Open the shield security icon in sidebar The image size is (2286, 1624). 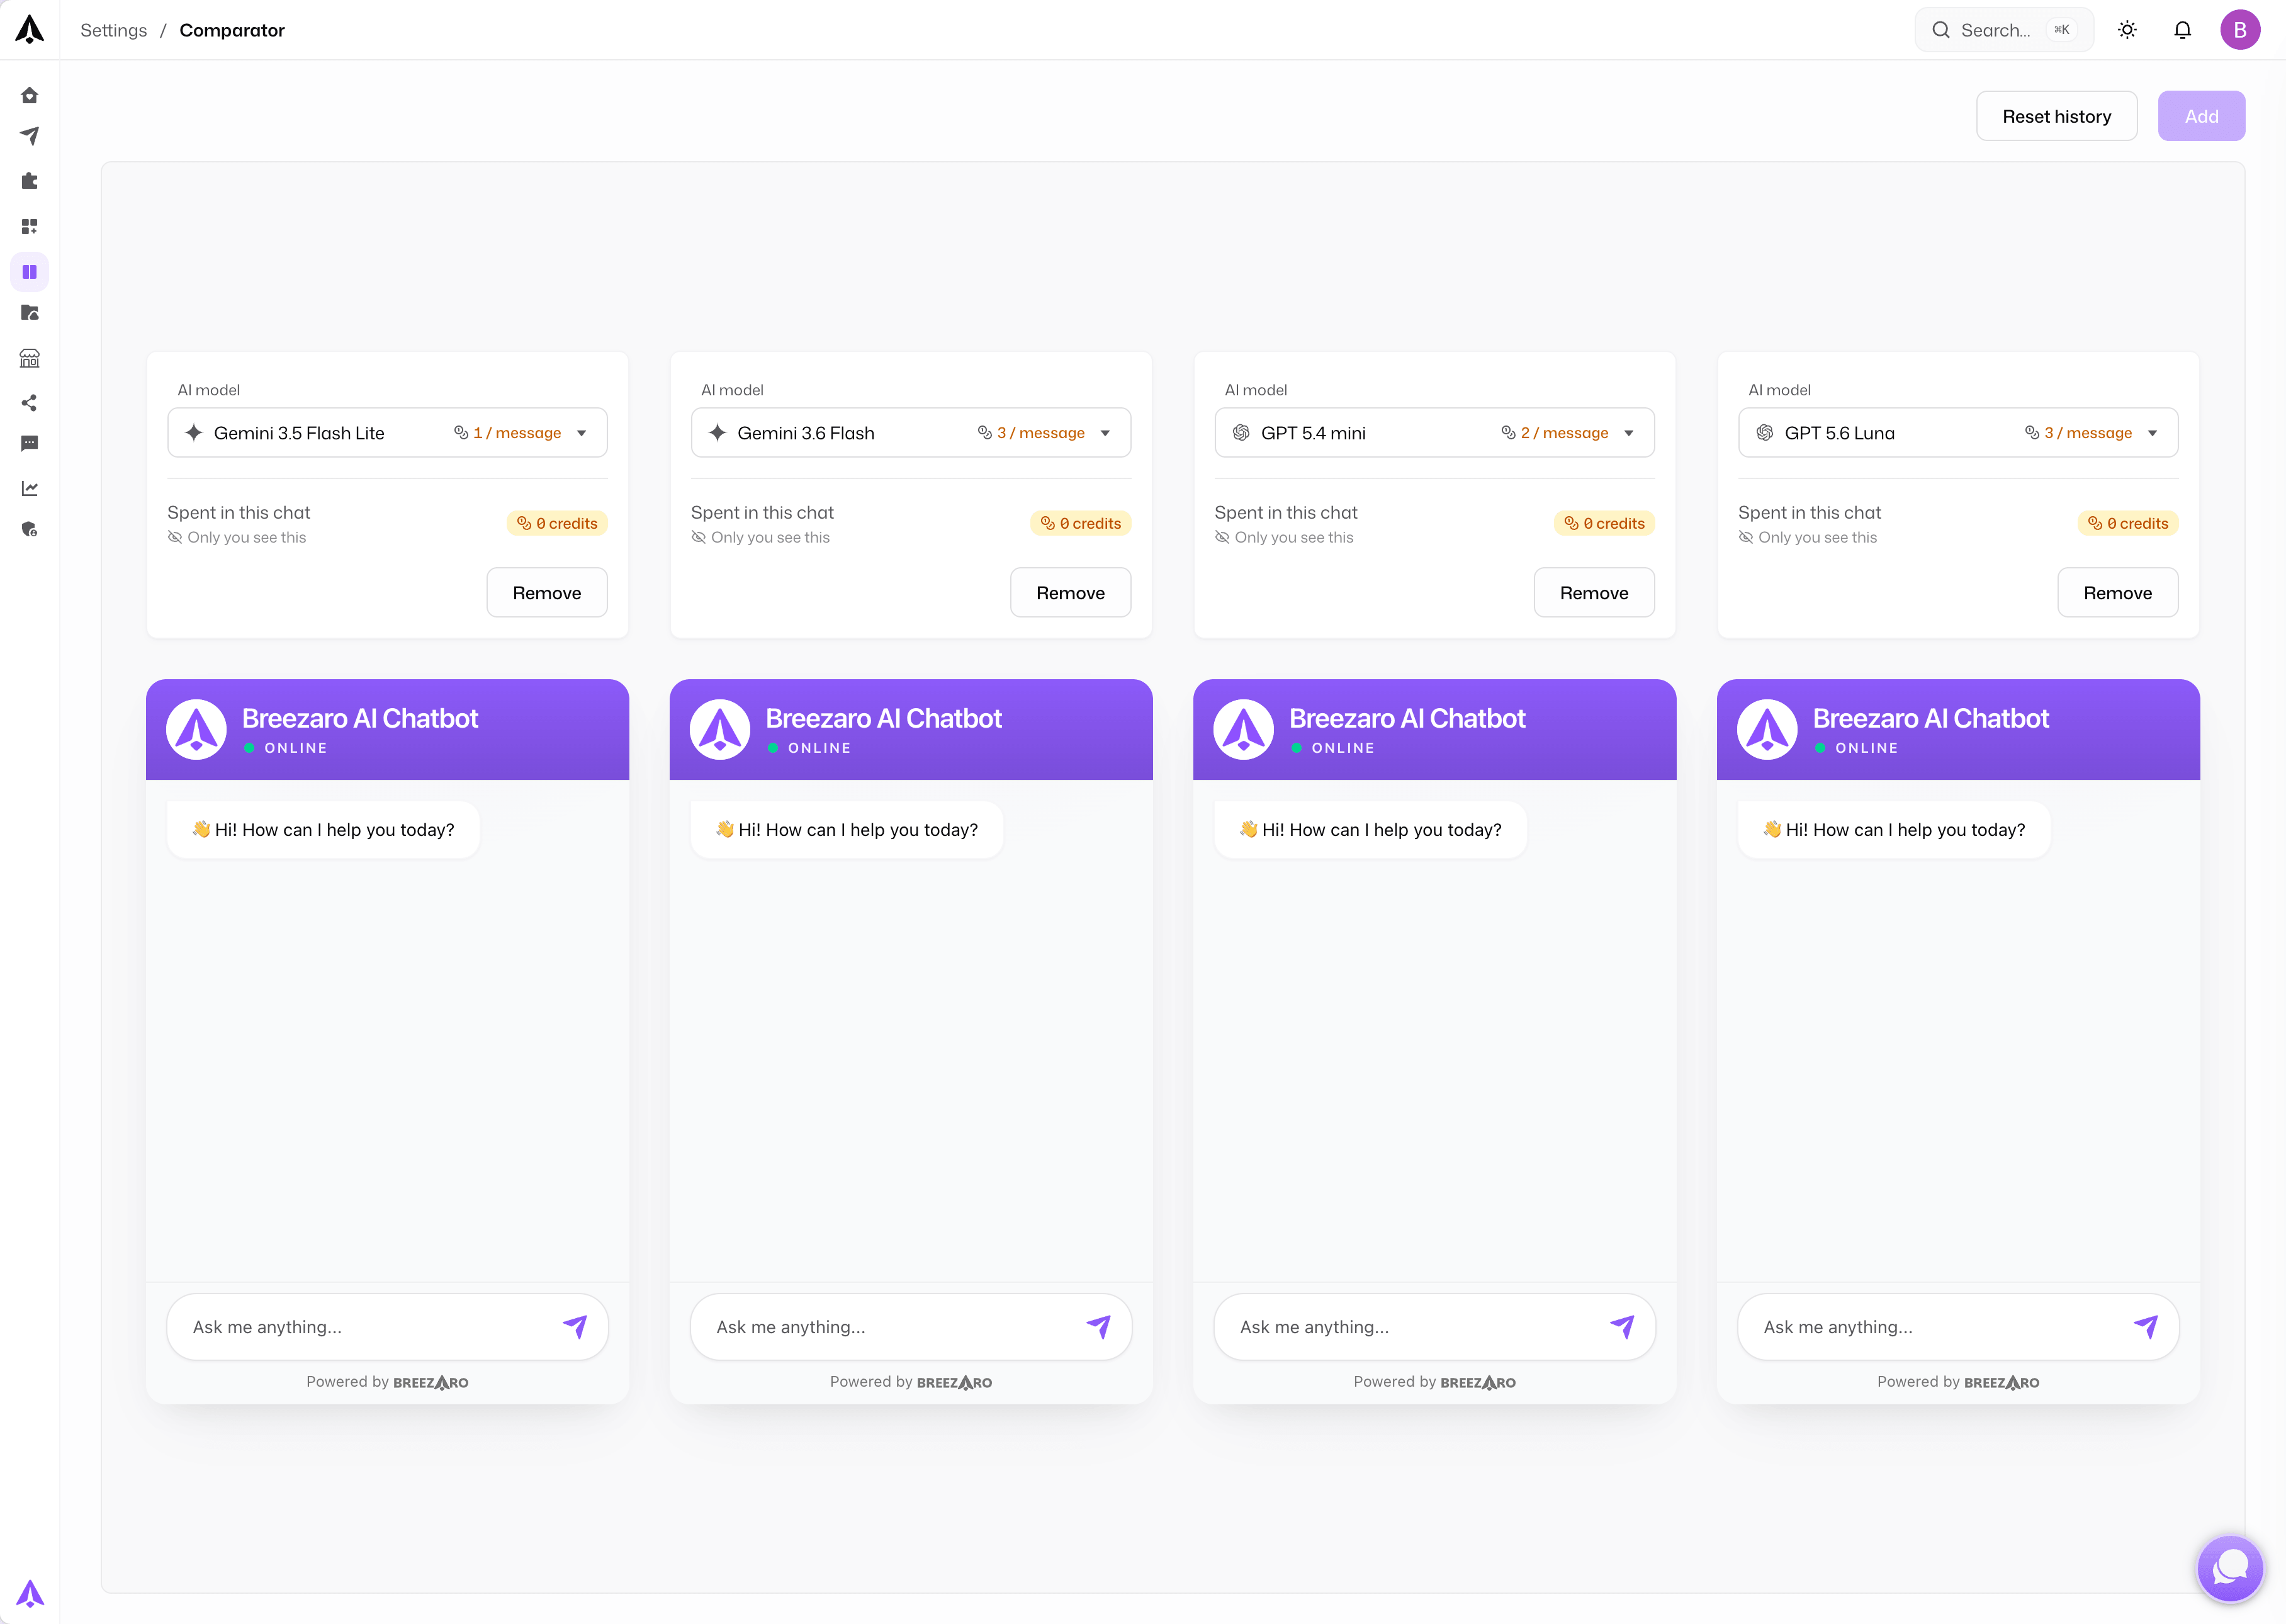click(x=29, y=529)
